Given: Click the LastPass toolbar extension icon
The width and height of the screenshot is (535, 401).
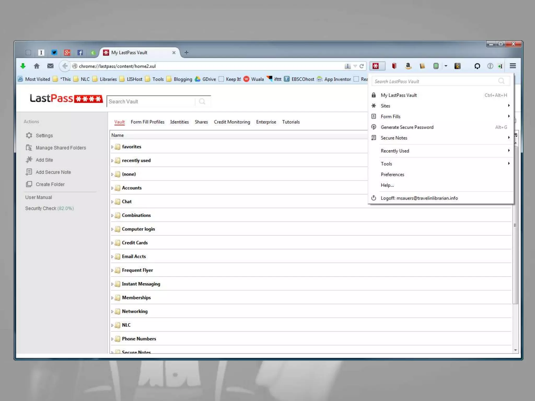Looking at the screenshot, I should (x=376, y=66).
